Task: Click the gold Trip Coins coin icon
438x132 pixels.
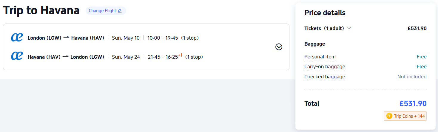Action: tap(389, 116)
